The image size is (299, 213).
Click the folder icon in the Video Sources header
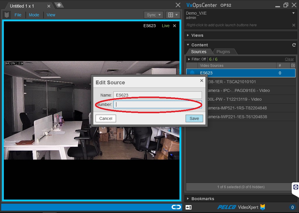pos(293,66)
